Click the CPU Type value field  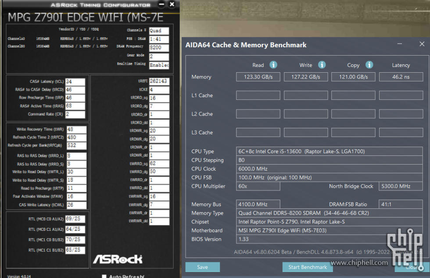pos(330,151)
